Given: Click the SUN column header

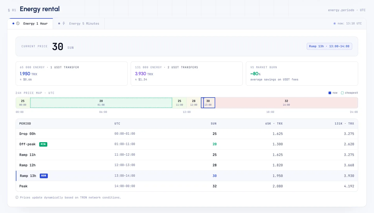Looking at the screenshot, I should 214,124.
